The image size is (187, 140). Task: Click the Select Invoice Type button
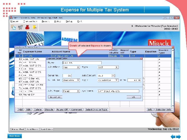[x=96, y=109]
